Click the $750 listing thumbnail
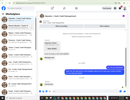The height and width of the screenshot is (100, 130). pyautogui.click(x=41, y=22)
